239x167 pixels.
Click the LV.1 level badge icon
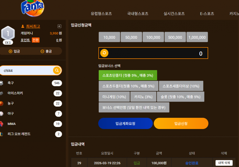8,35
